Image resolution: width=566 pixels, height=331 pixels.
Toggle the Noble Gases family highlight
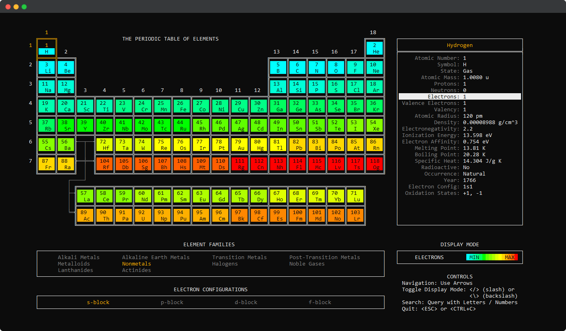(307, 264)
